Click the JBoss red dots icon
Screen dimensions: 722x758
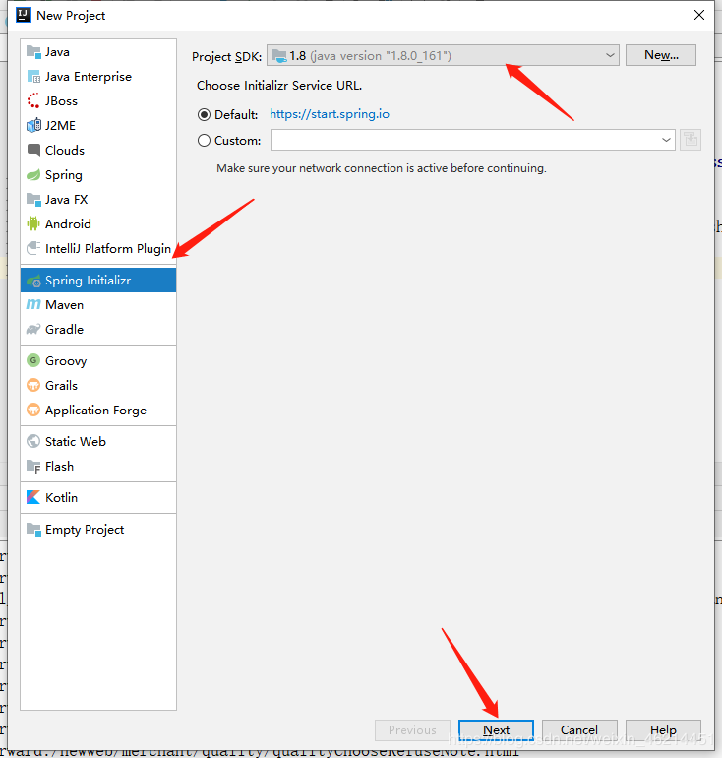pos(33,101)
